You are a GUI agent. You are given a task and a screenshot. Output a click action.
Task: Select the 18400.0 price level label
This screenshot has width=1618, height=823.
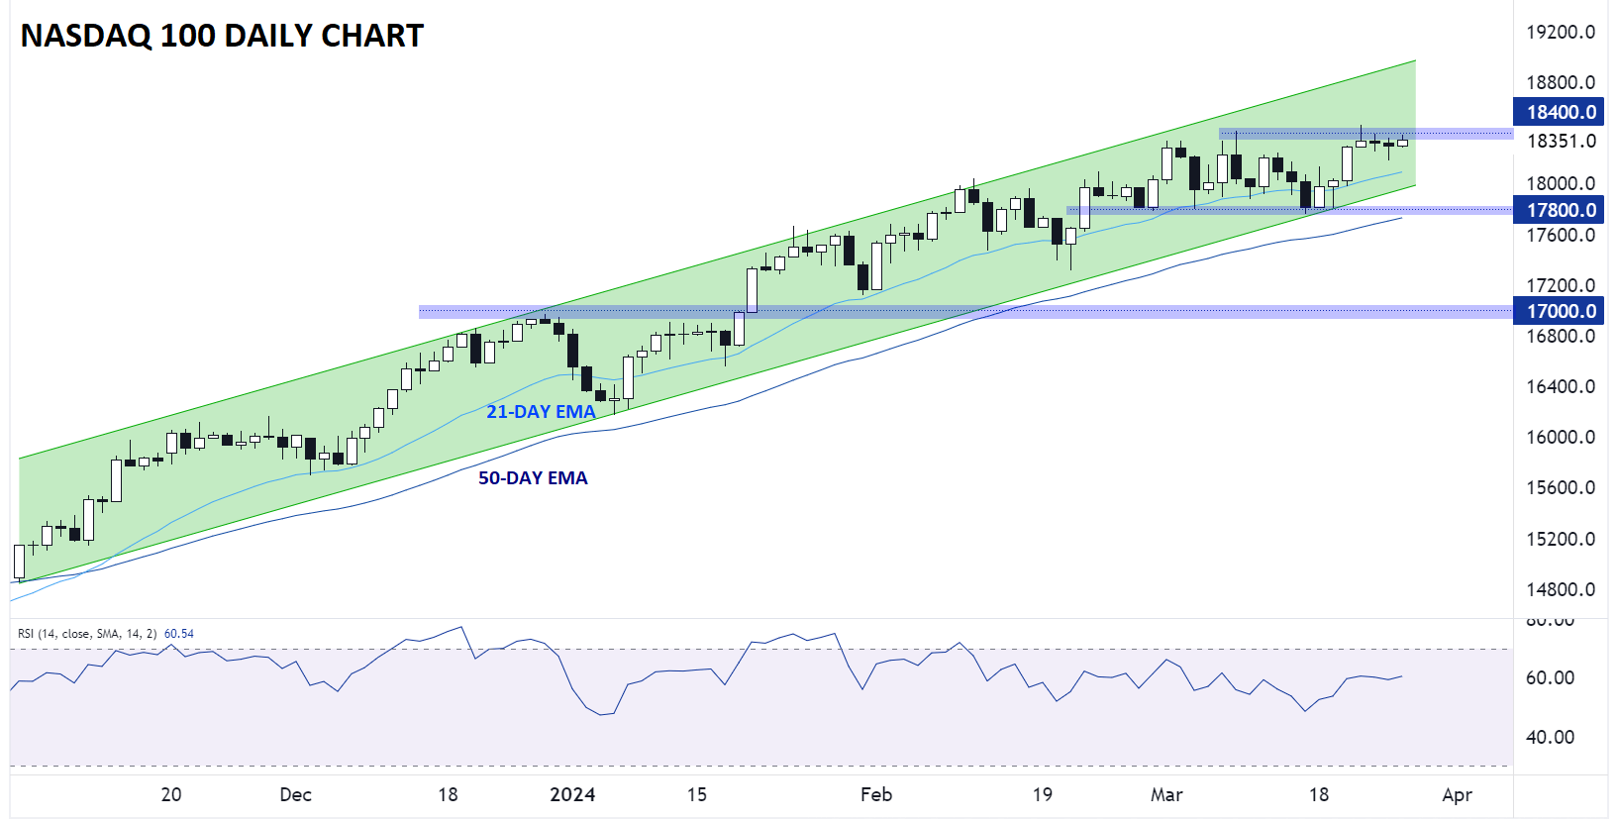point(1561,112)
